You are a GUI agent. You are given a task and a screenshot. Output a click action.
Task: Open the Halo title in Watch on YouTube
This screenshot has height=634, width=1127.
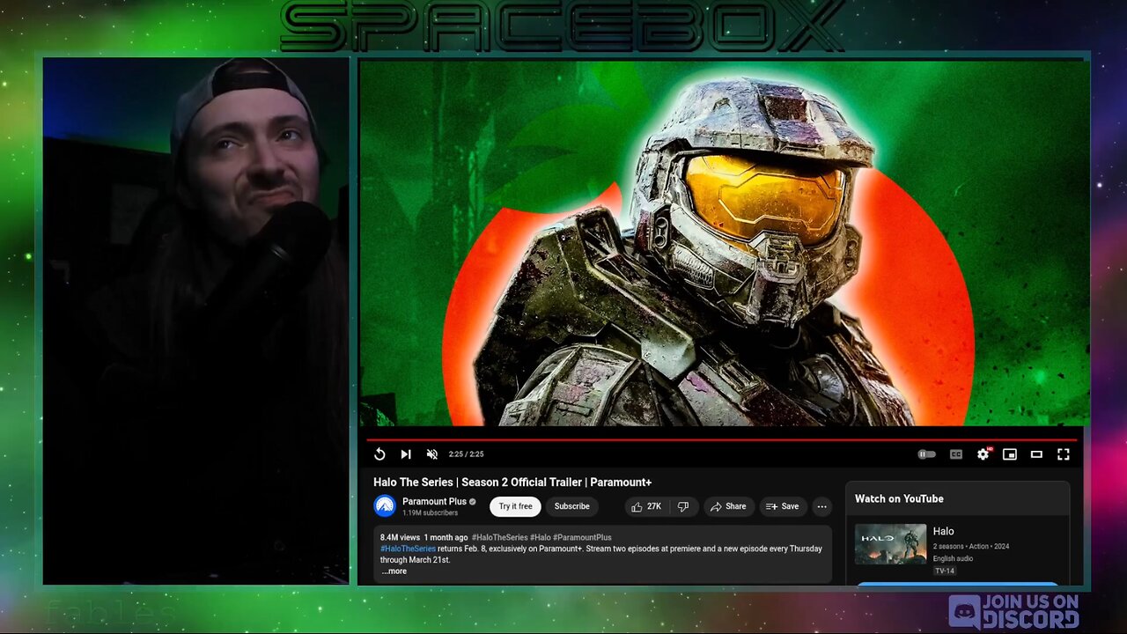coord(943,531)
